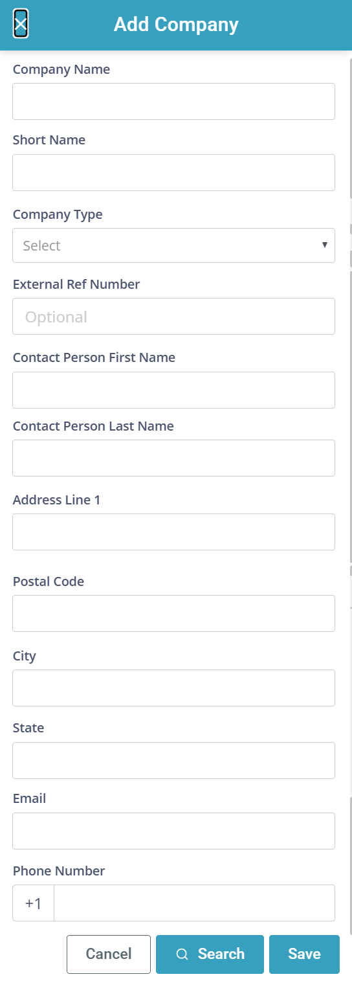Click the External Ref Number optional field
352x981 pixels.
click(173, 317)
